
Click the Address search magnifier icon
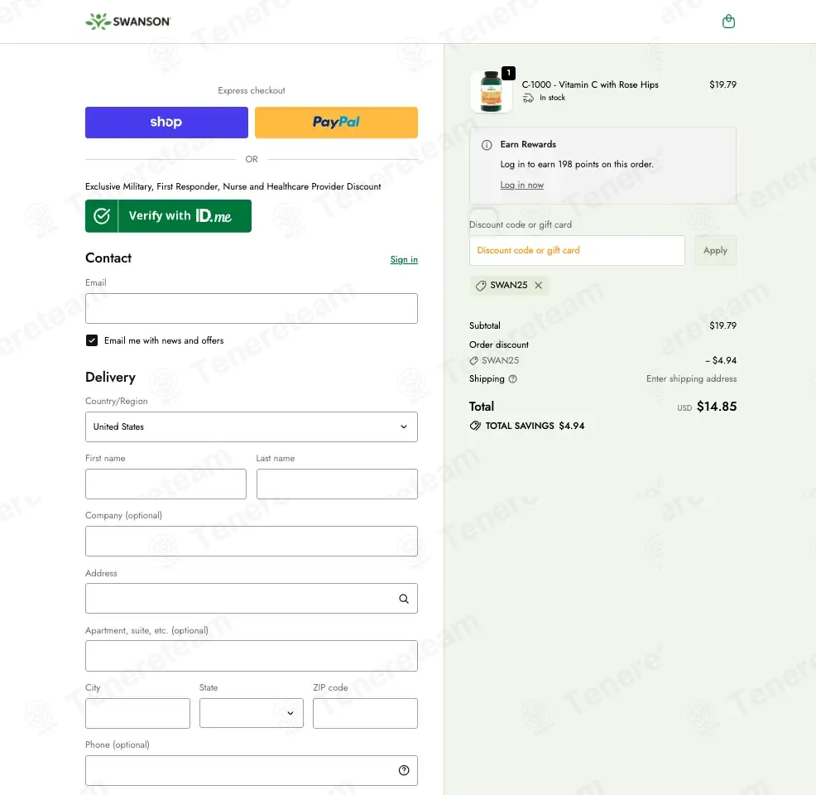coord(404,599)
